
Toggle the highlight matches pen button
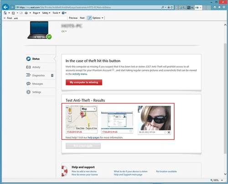coord(89,18)
